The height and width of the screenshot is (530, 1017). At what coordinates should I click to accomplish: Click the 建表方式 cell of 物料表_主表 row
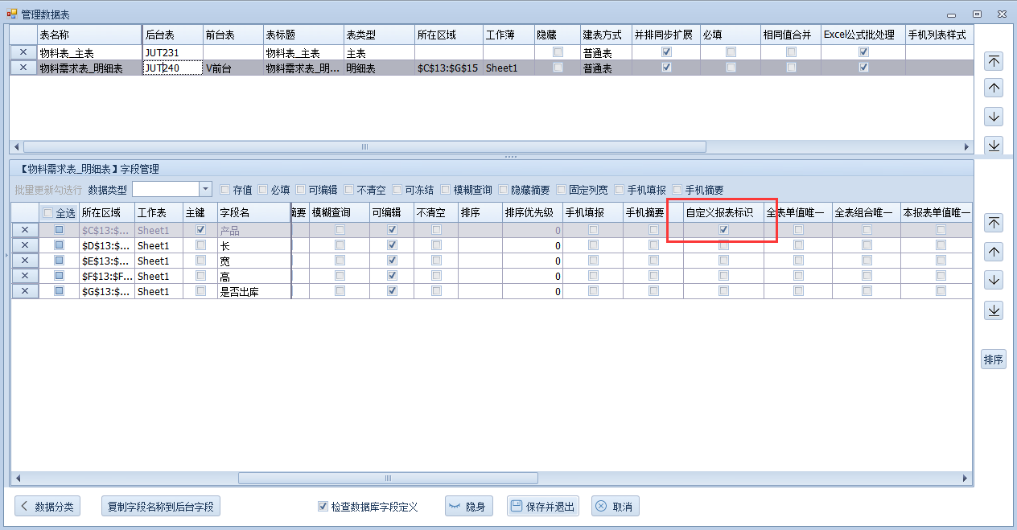[605, 53]
